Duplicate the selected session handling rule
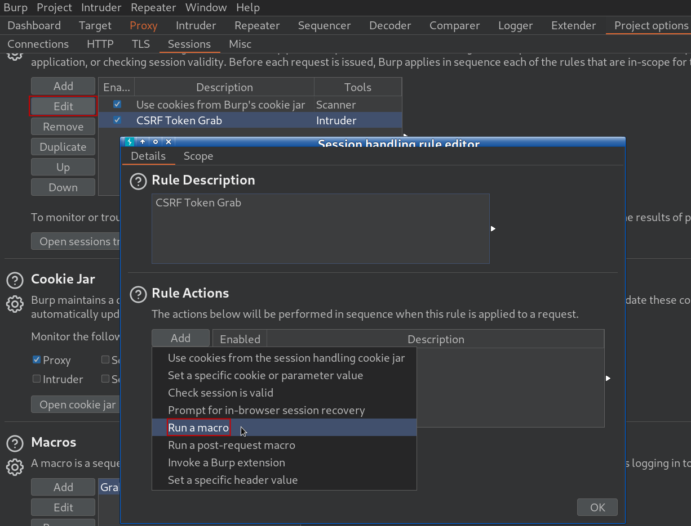Image resolution: width=691 pixels, height=526 pixels. pyautogui.click(x=63, y=147)
